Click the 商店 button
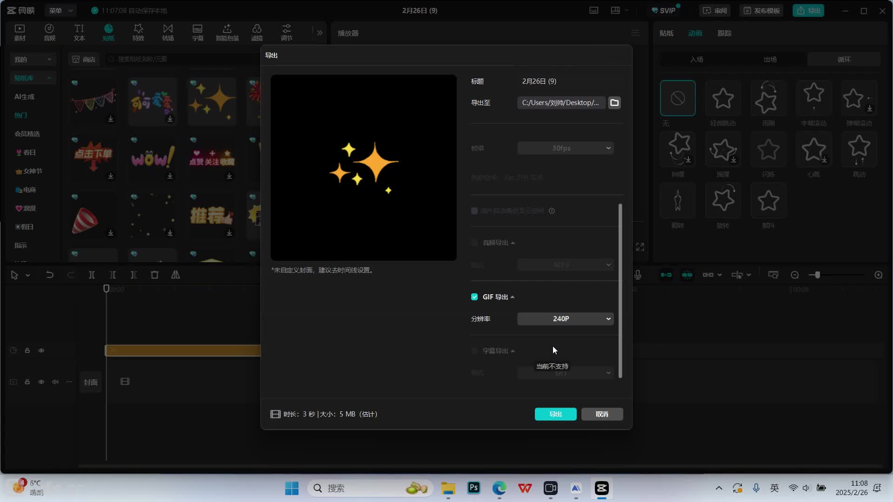Viewport: 893px width, 502px height. click(x=84, y=59)
